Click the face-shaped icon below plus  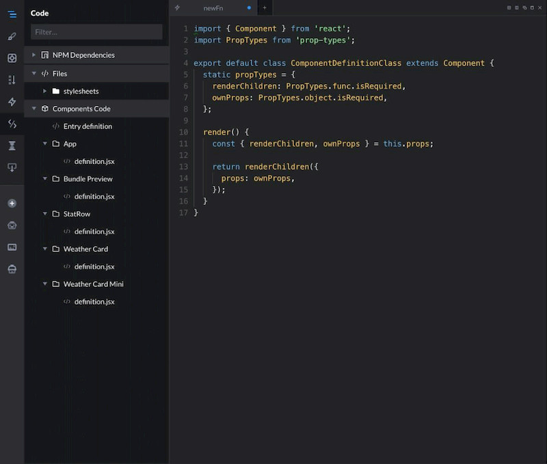[x=12, y=226]
